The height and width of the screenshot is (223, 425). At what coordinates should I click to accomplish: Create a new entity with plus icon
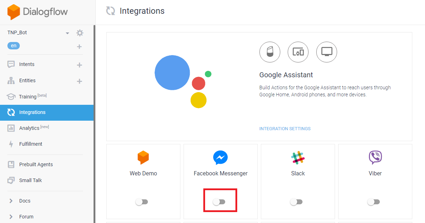pos(79,81)
